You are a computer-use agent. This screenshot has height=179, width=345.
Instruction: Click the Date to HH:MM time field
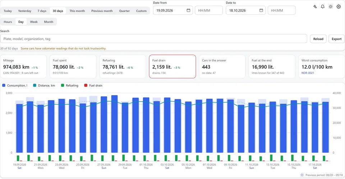(282, 10)
